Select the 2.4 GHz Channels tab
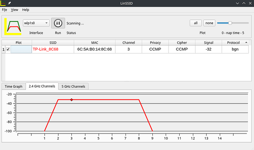This screenshot has height=150, width=254. click(x=42, y=86)
